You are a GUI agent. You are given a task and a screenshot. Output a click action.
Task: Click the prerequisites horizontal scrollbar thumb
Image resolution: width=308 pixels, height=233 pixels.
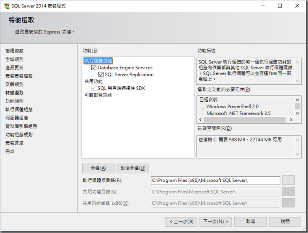coord(244,120)
